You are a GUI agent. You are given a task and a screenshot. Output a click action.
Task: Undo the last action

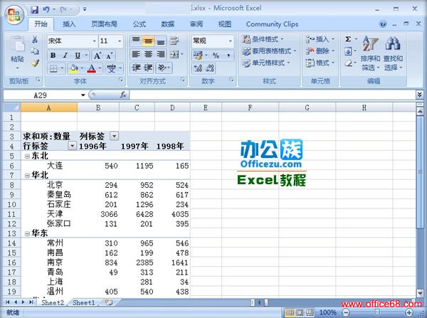coord(46,9)
